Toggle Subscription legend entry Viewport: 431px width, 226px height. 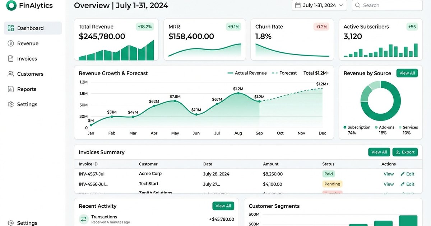coord(357,127)
